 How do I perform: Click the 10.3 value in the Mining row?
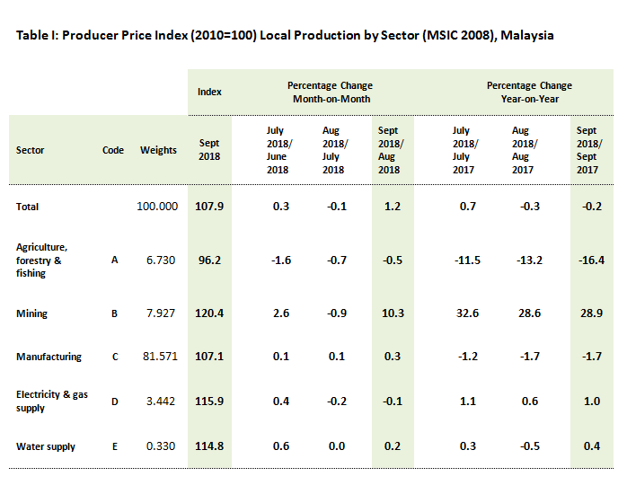(x=391, y=313)
